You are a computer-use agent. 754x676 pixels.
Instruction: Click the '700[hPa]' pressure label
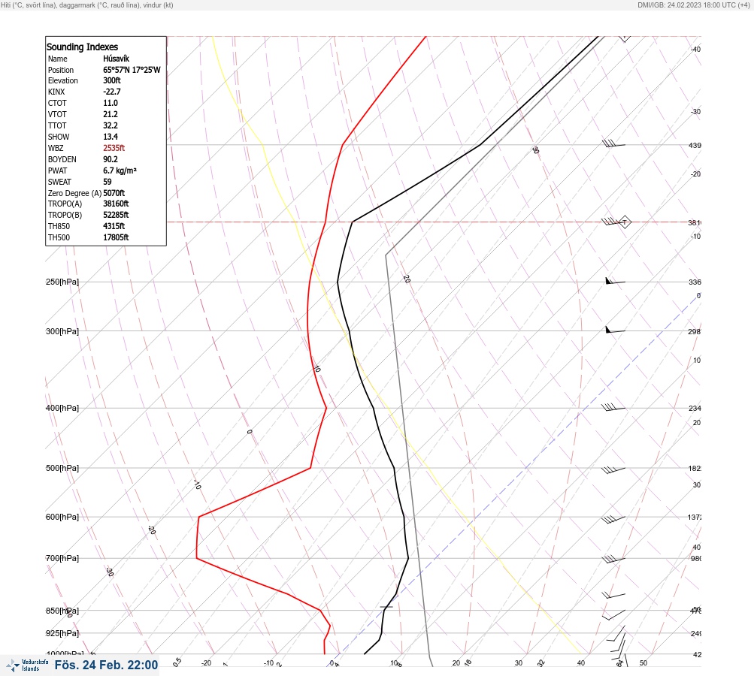(x=62, y=558)
